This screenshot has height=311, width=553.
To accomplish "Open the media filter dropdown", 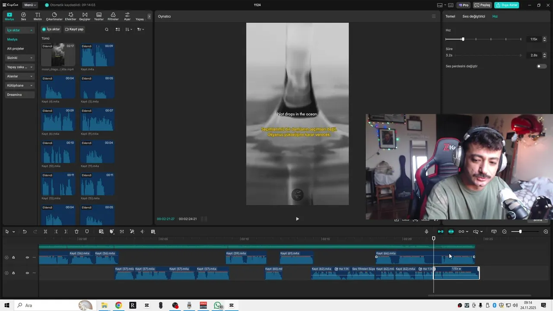I will click(140, 29).
